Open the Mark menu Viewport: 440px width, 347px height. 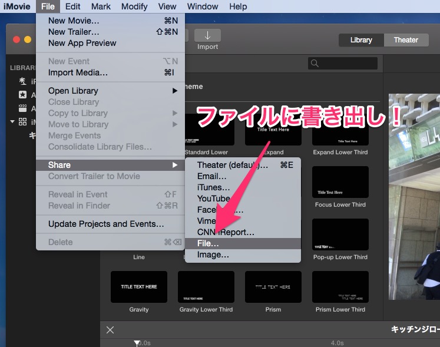(101, 6)
